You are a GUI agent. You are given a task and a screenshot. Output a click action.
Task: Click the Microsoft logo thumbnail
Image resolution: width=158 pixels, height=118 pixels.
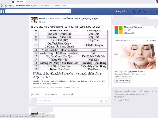pyautogui.click(x=118, y=30)
